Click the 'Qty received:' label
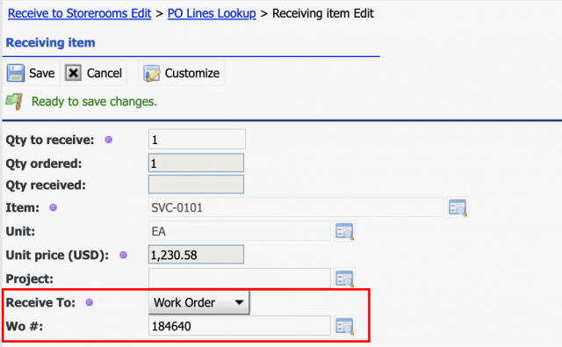The image size is (562, 347). tap(46, 185)
